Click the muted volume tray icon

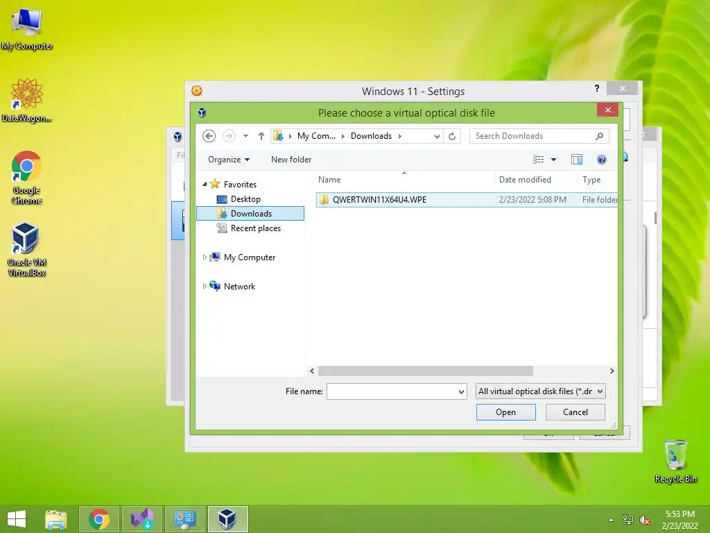click(644, 520)
